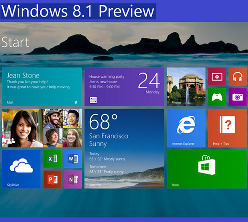Open the Video tile

point(217,77)
